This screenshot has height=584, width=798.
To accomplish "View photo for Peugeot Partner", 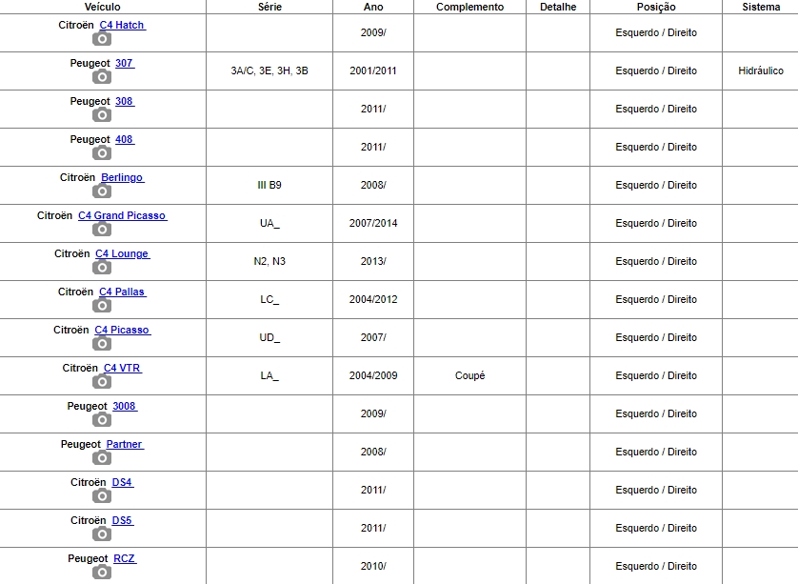I will pos(102,457).
